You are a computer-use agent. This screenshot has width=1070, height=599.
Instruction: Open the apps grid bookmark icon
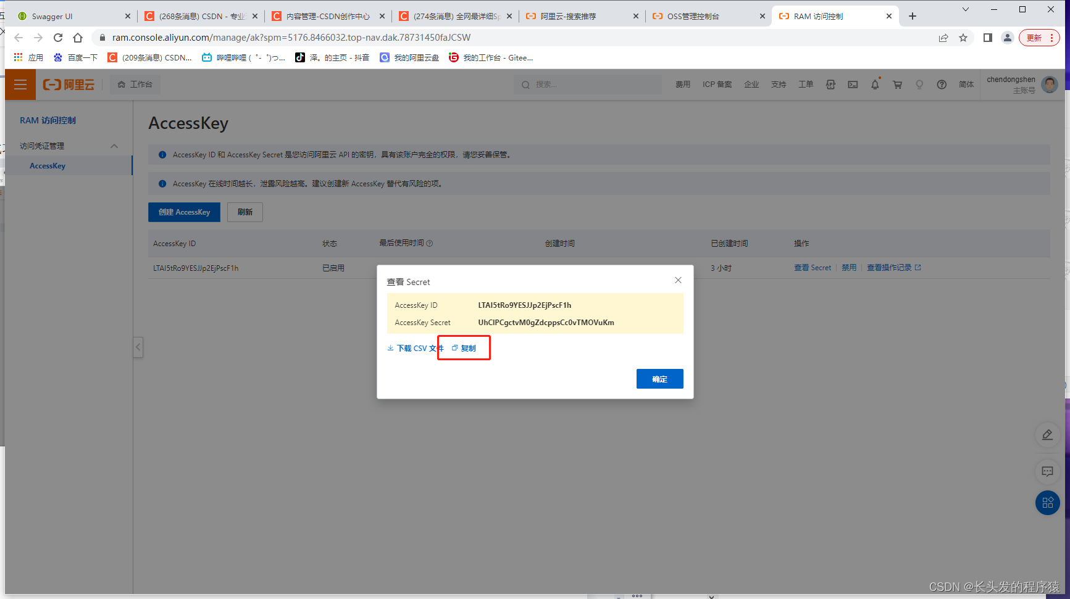(19, 57)
